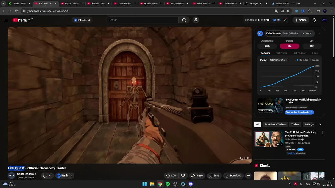Open the Chrome extensions puzzle icon

click(309, 11)
